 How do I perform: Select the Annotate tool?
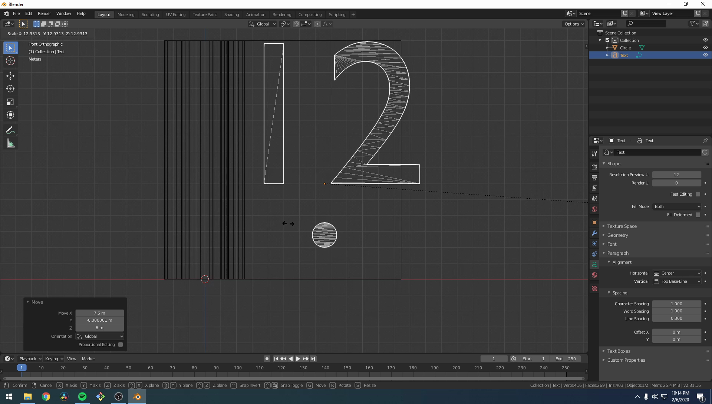(x=10, y=130)
